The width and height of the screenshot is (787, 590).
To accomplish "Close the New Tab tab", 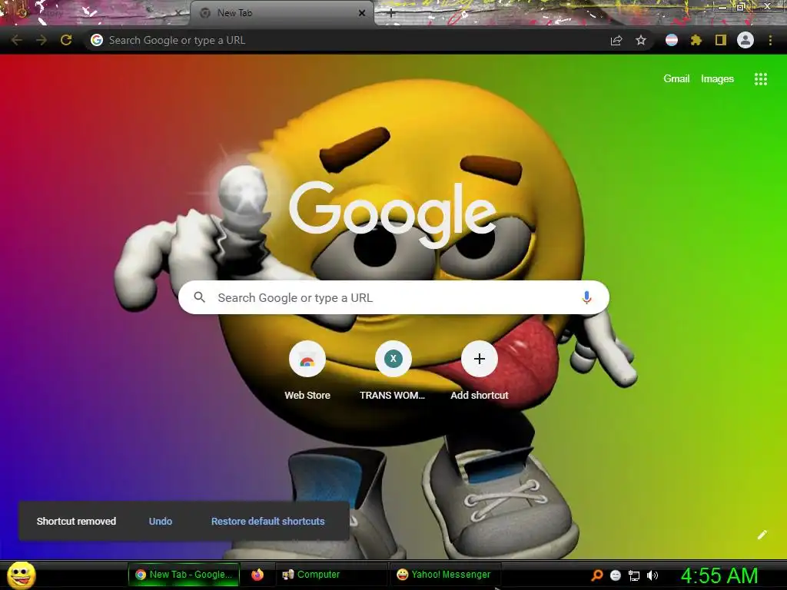I will (x=362, y=13).
